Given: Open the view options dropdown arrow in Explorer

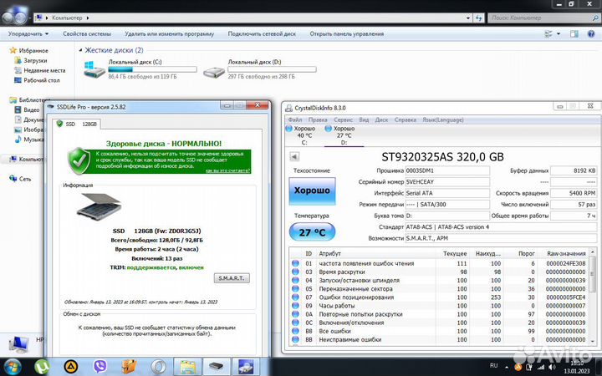Looking at the screenshot, I should [559, 33].
